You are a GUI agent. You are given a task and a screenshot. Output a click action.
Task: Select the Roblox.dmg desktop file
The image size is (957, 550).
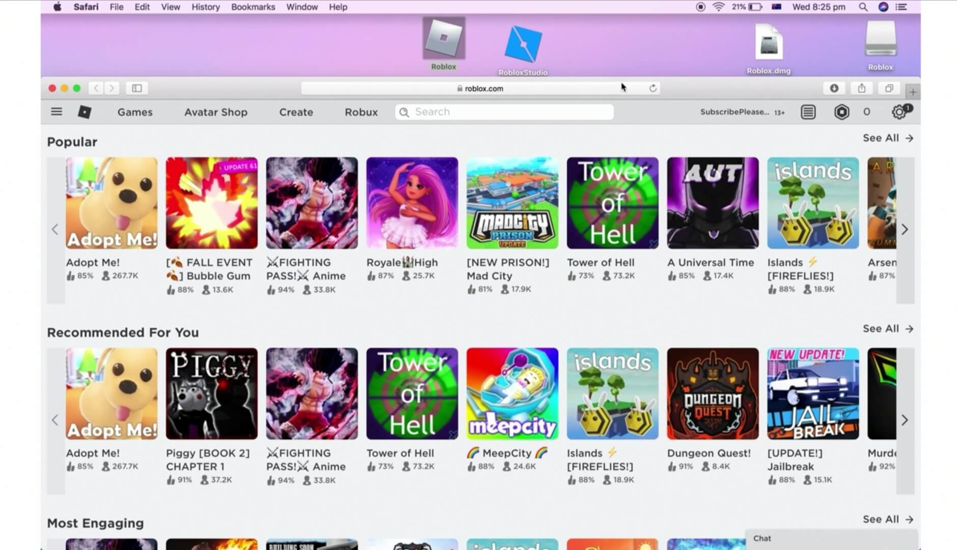tap(769, 48)
